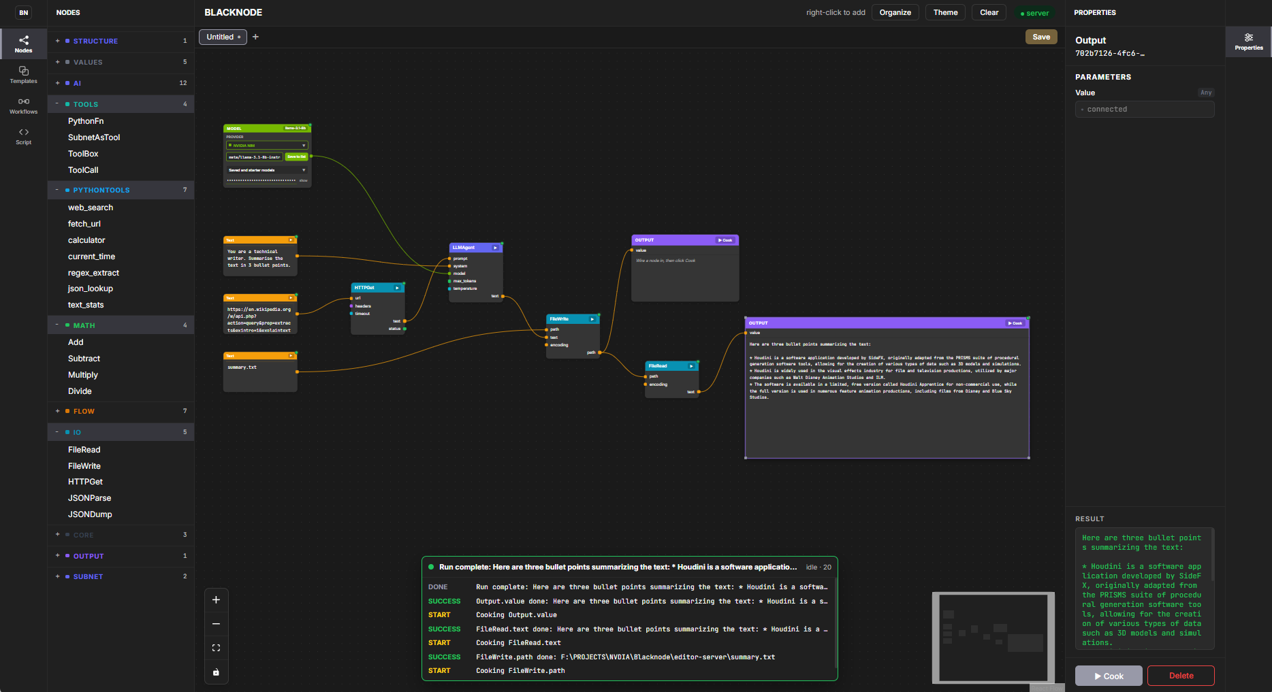Zoom in on the canvas
Screen dimensions: 1272x692
click(216, 599)
